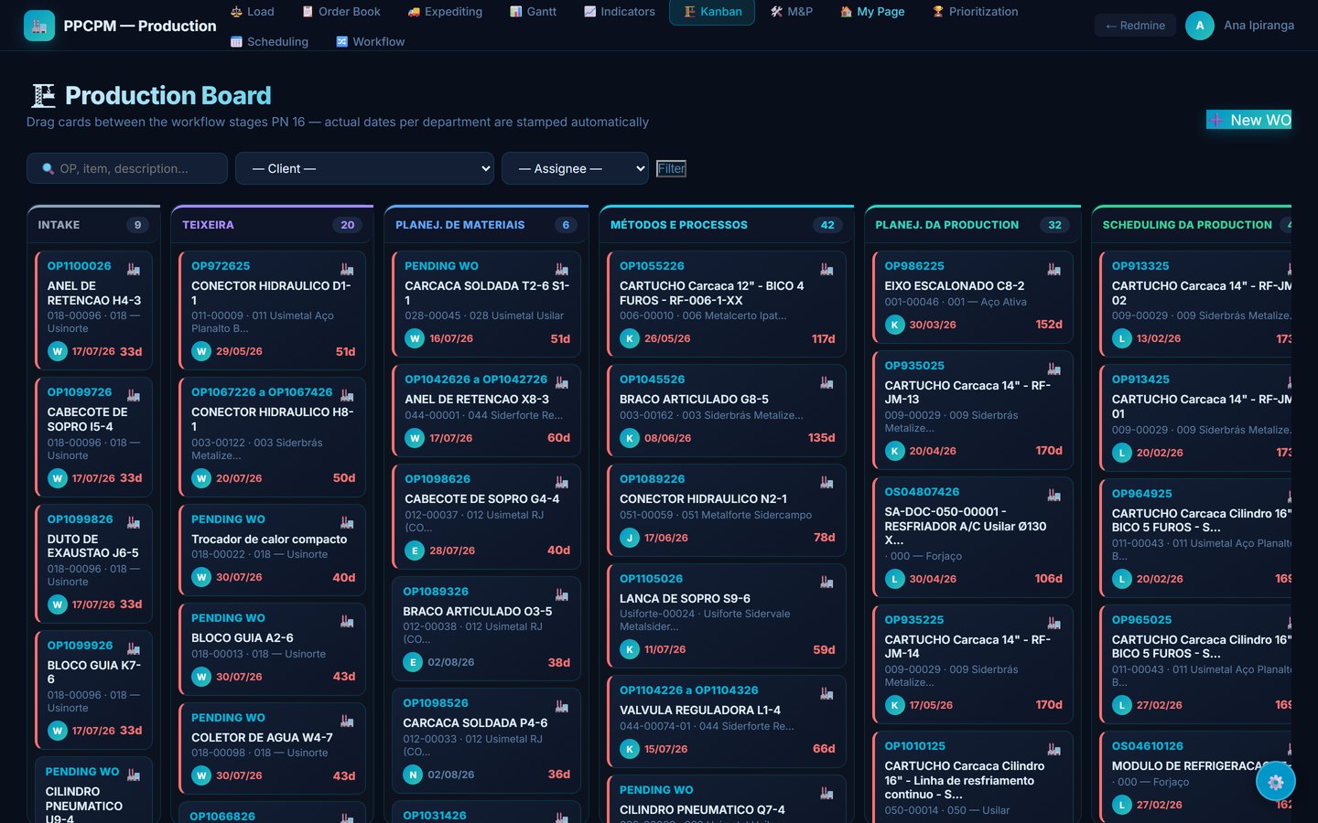Click factory icon on CARCACA SOLDADA T2-6 card
1318x823 pixels.
[x=562, y=269]
